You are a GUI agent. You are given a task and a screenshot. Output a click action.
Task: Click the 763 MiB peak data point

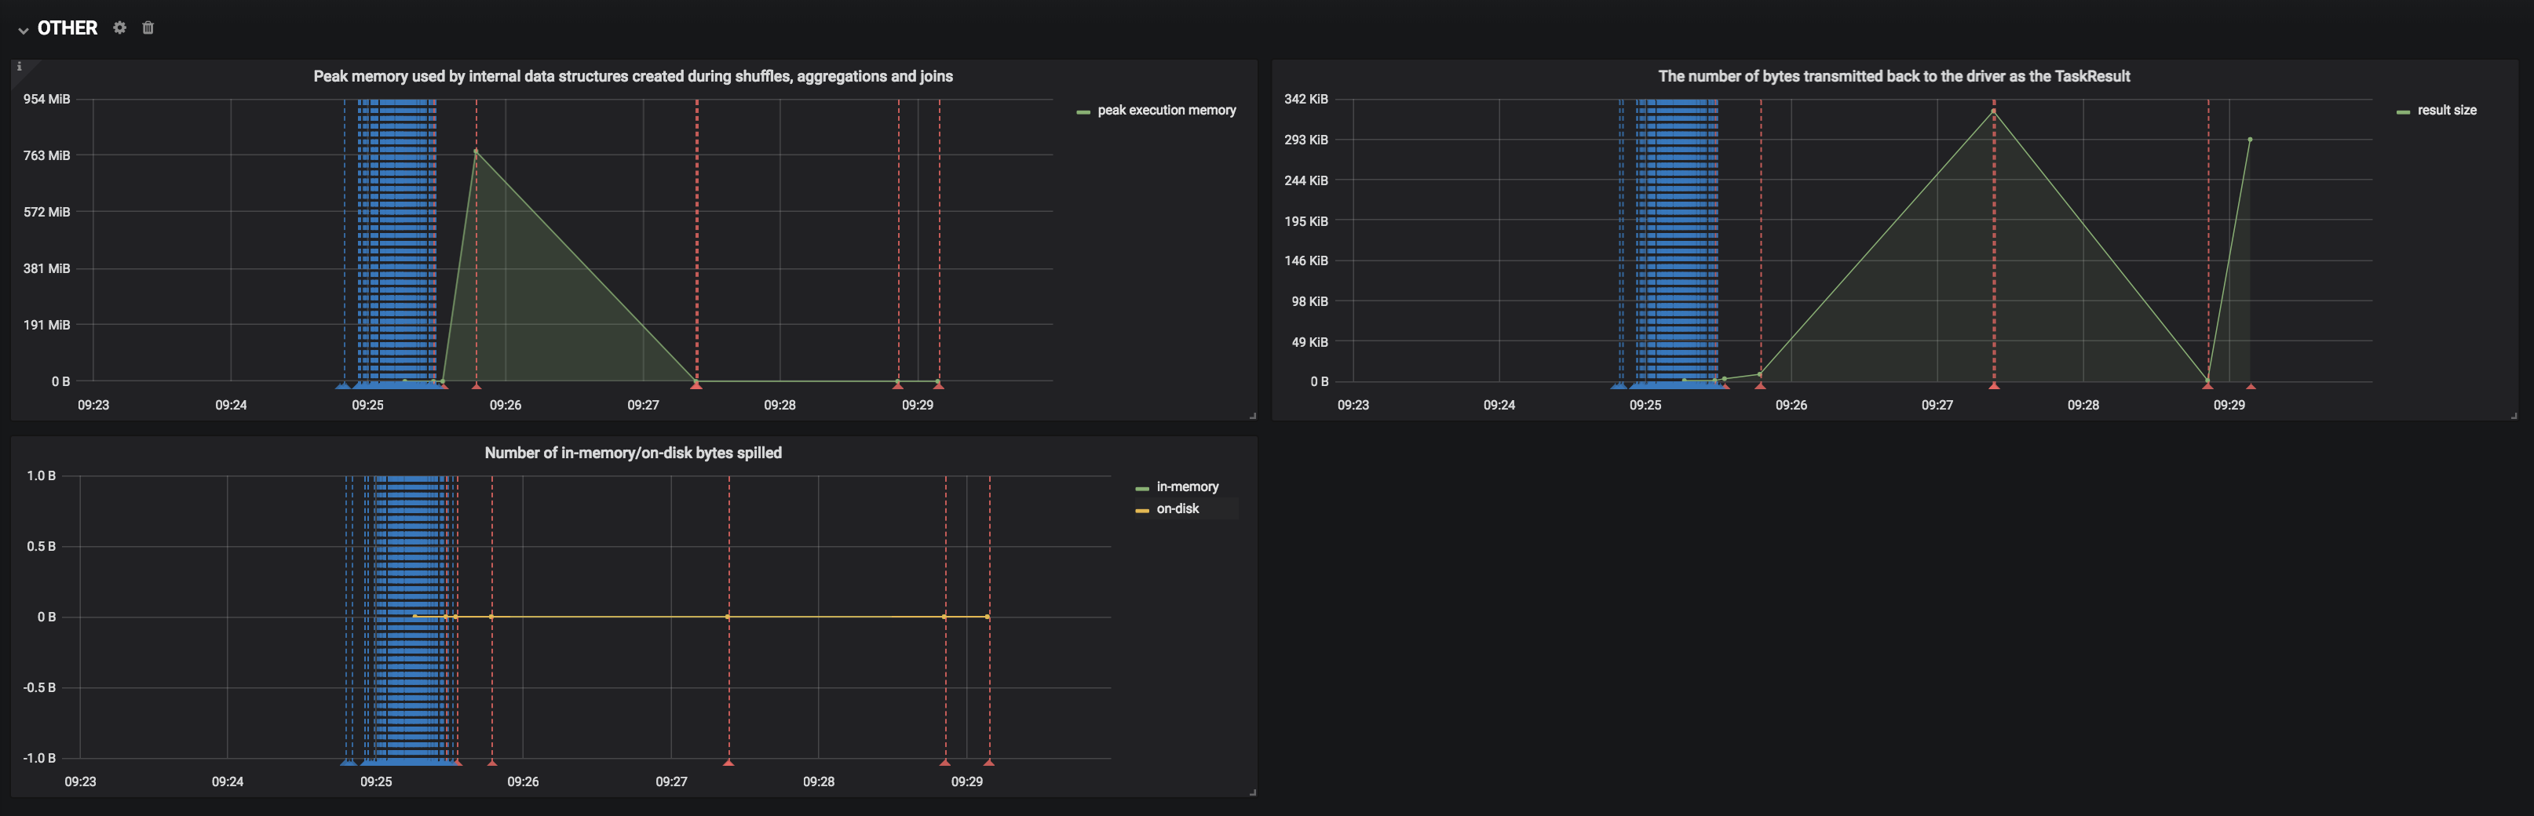(476, 151)
